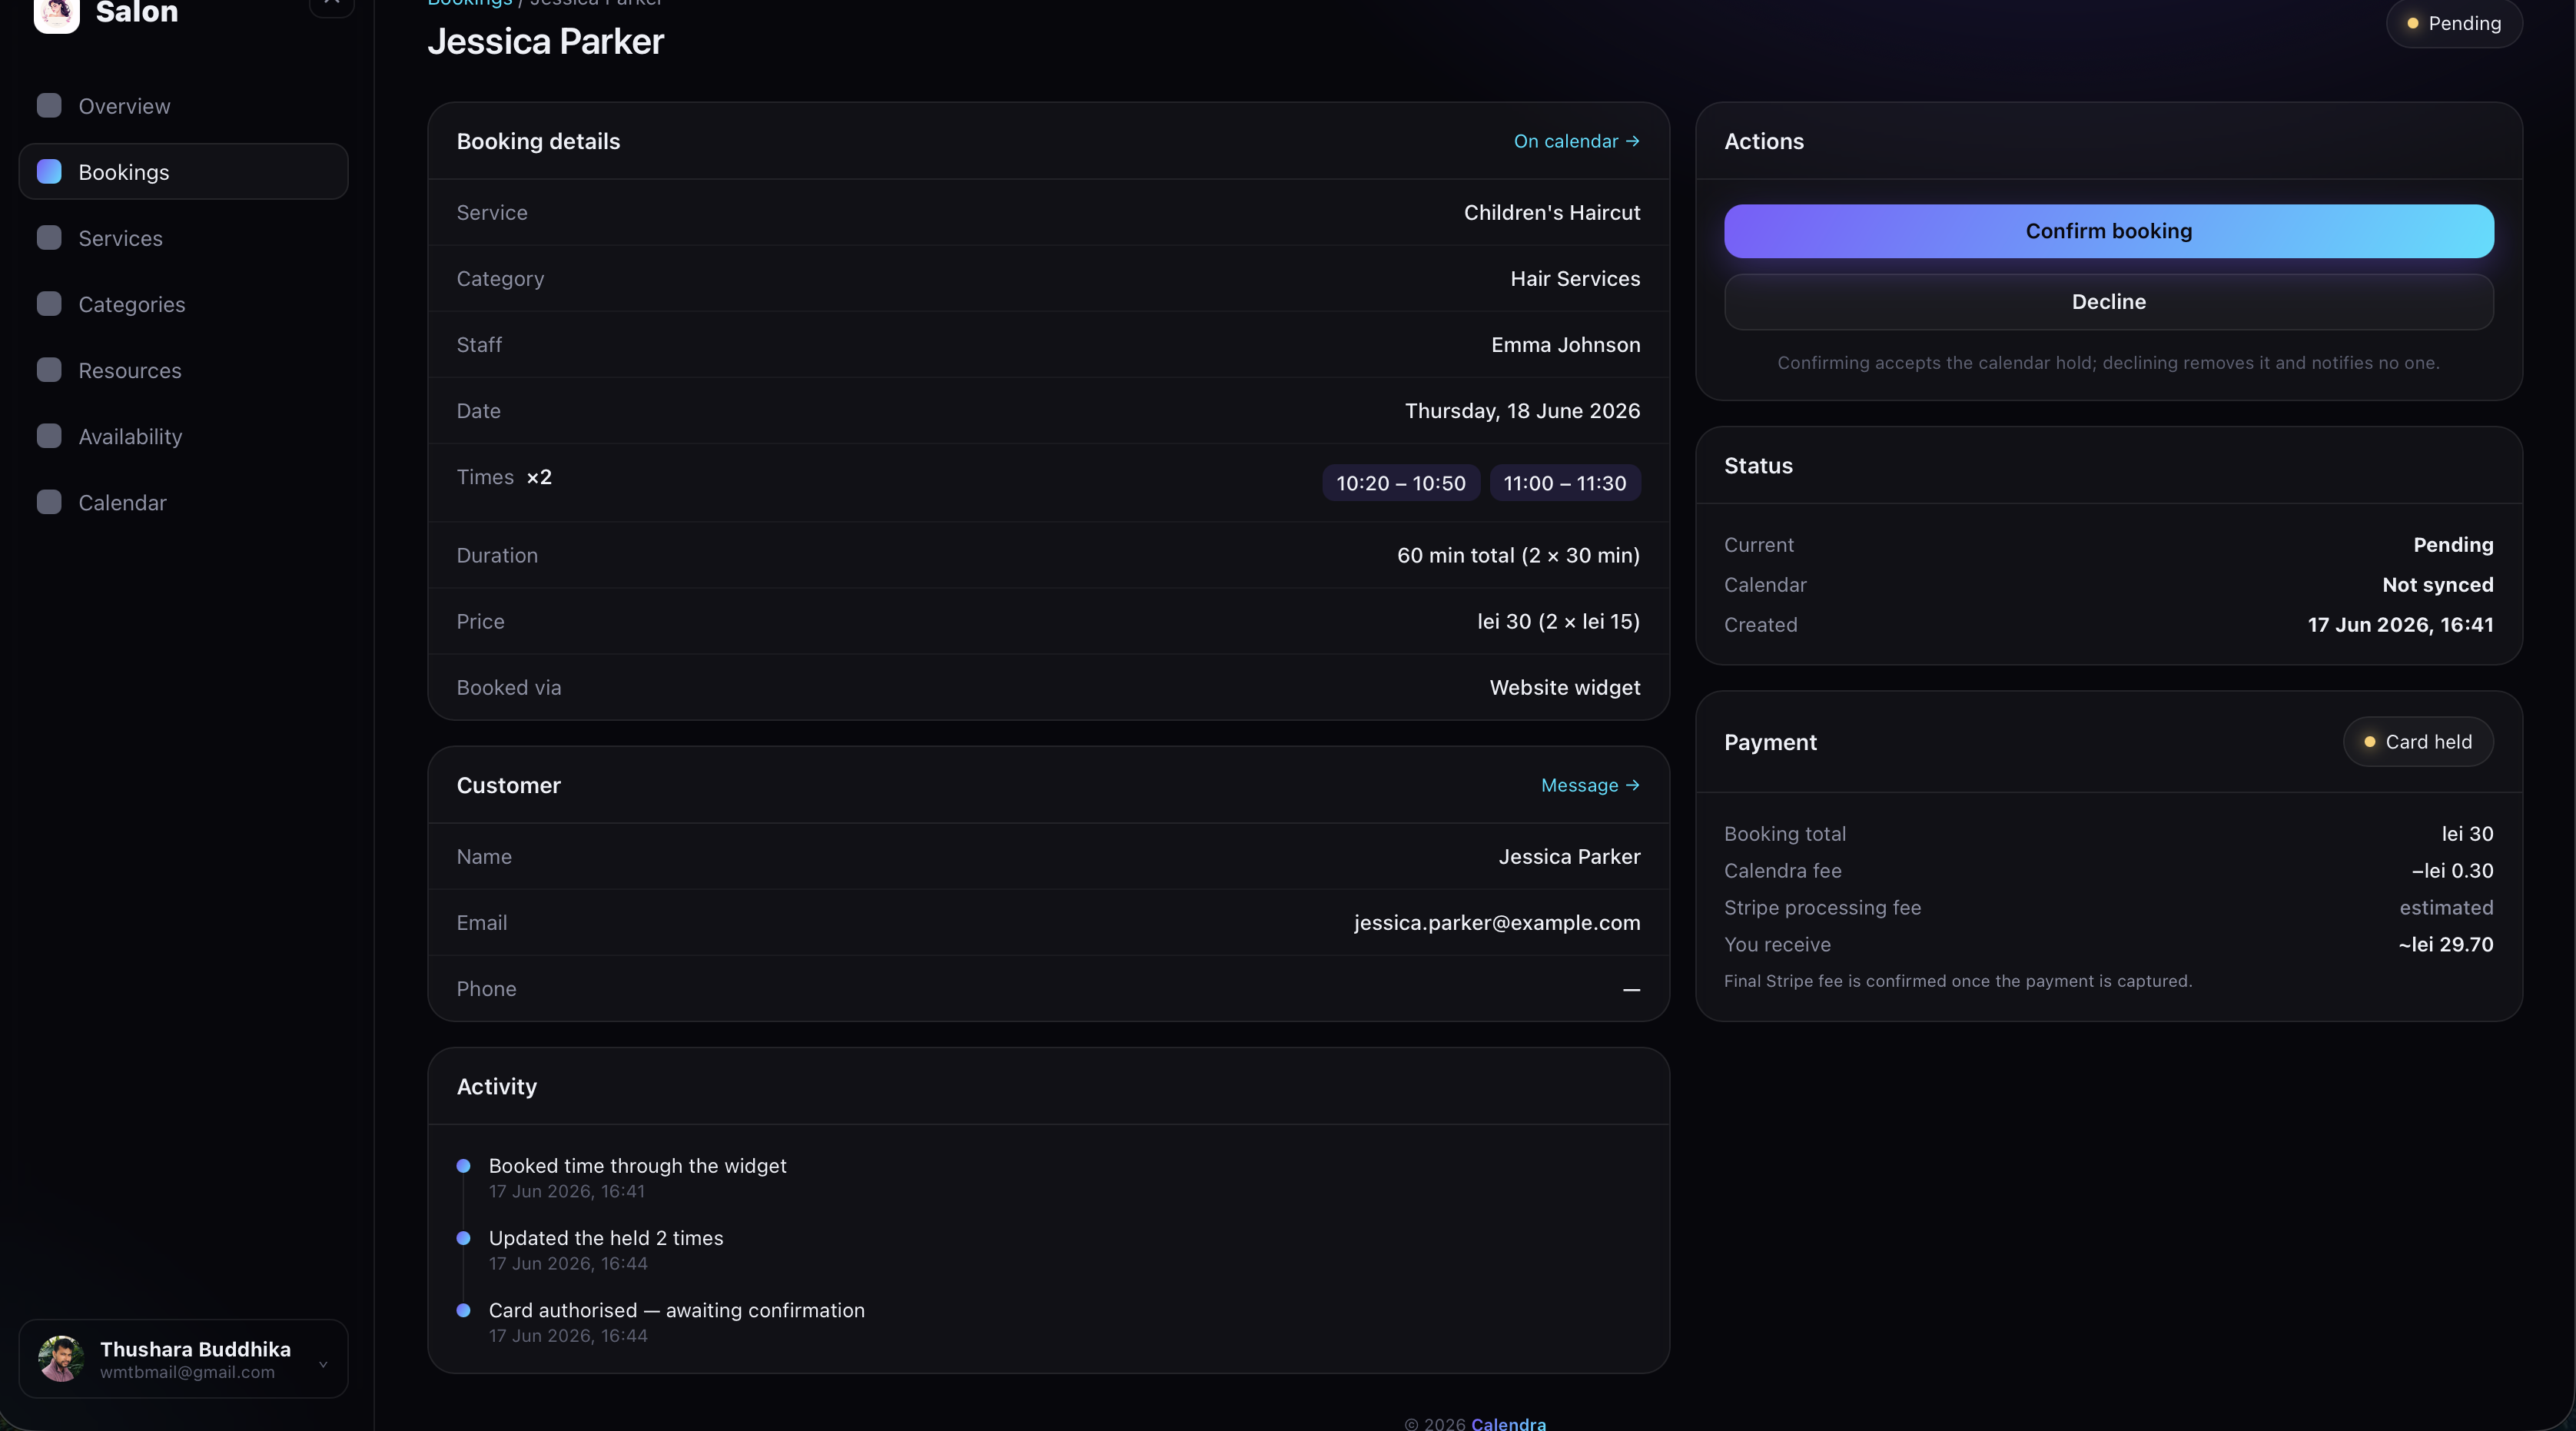Click the Children's Haircut service value
This screenshot has height=1431, width=2576.
pos(1552,212)
